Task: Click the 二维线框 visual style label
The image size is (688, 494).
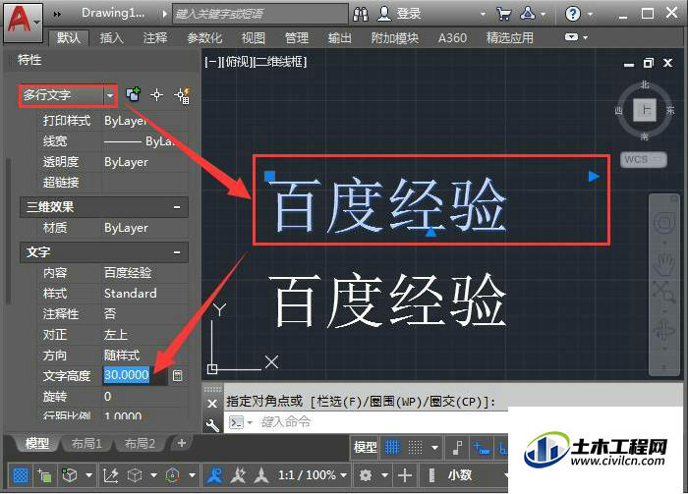Action: 281,62
